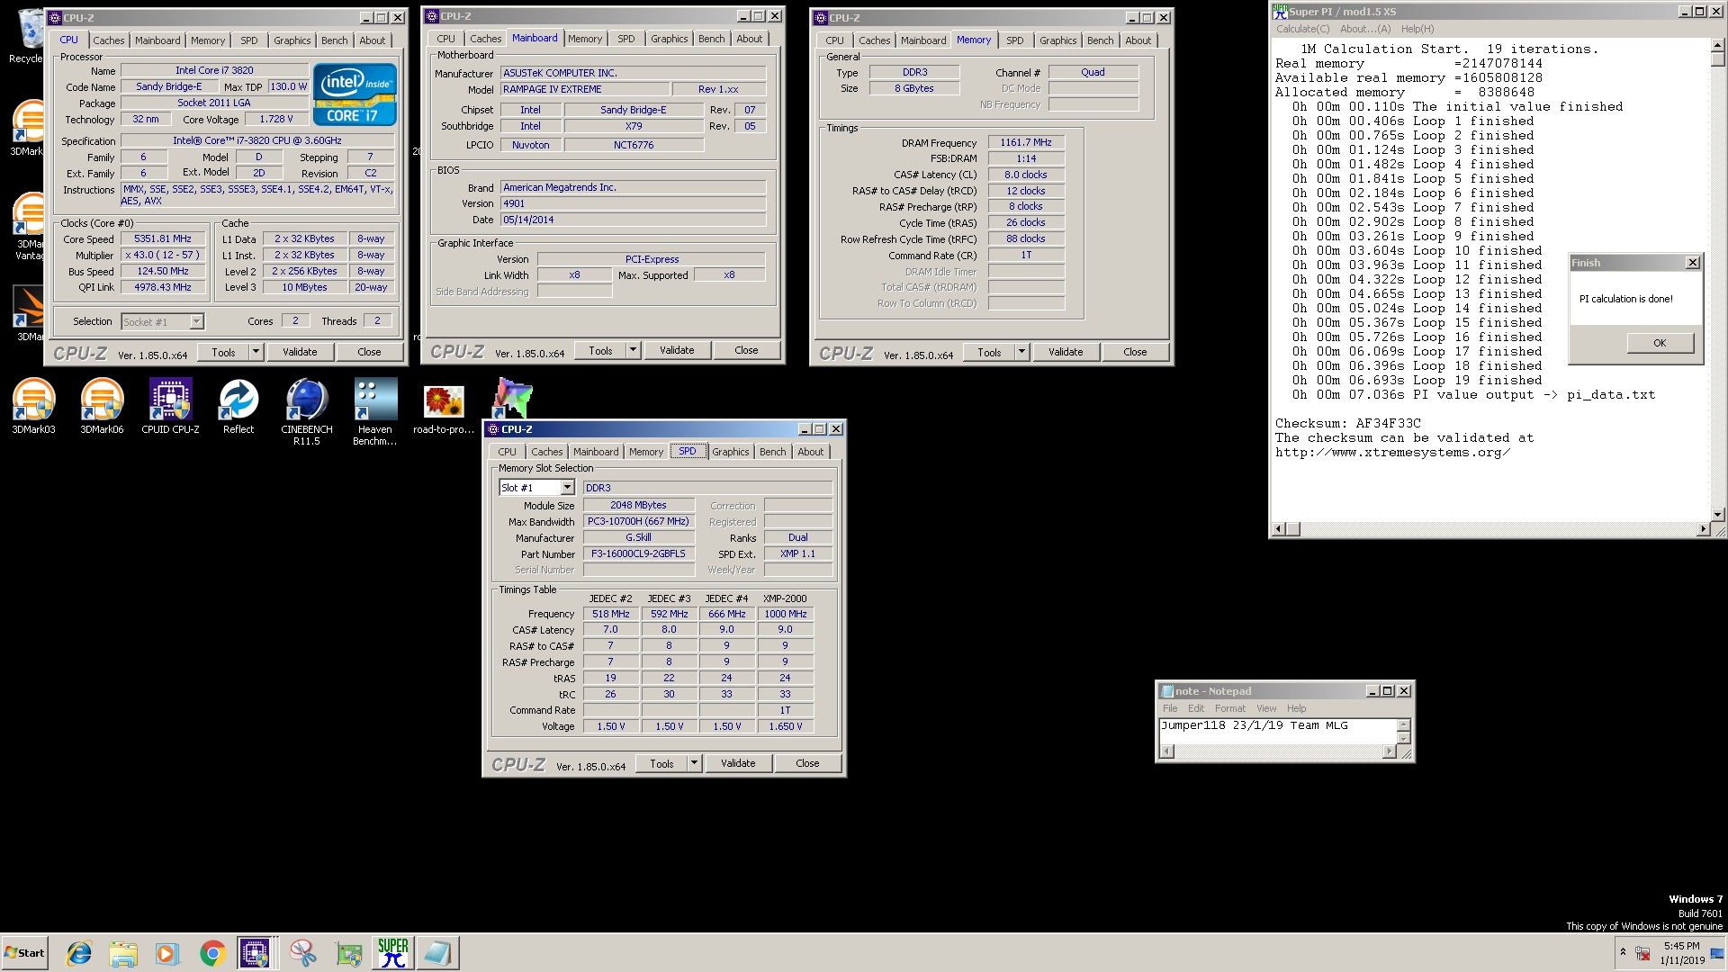The image size is (1728, 972).
Task: Click the Start button
Action: click(x=24, y=953)
